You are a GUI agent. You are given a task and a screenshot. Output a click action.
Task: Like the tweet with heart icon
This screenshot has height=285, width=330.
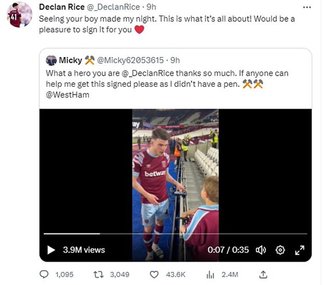pyautogui.click(x=154, y=274)
